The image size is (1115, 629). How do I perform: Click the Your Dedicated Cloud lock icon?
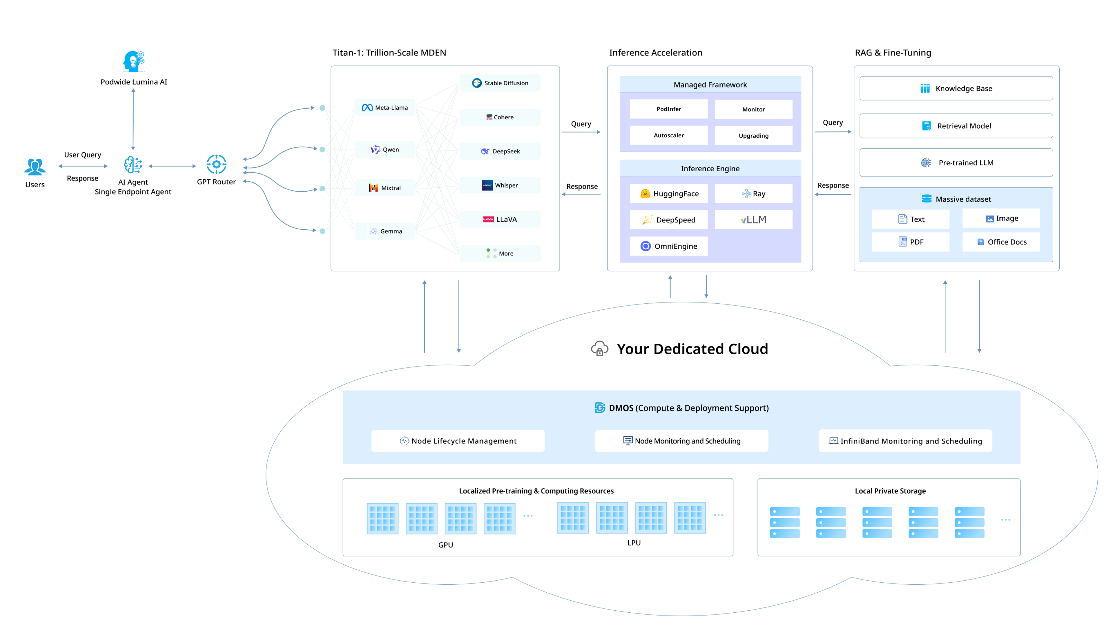[x=599, y=349]
